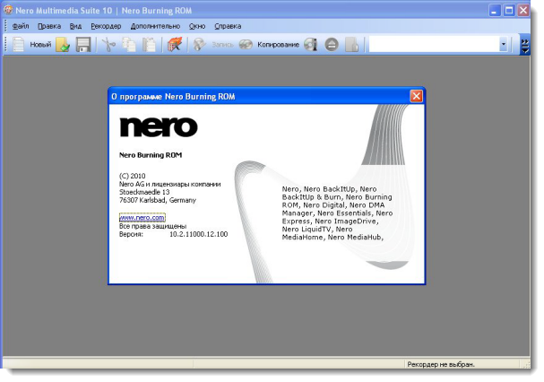Click the Рекордер не выбран status text

441,364
